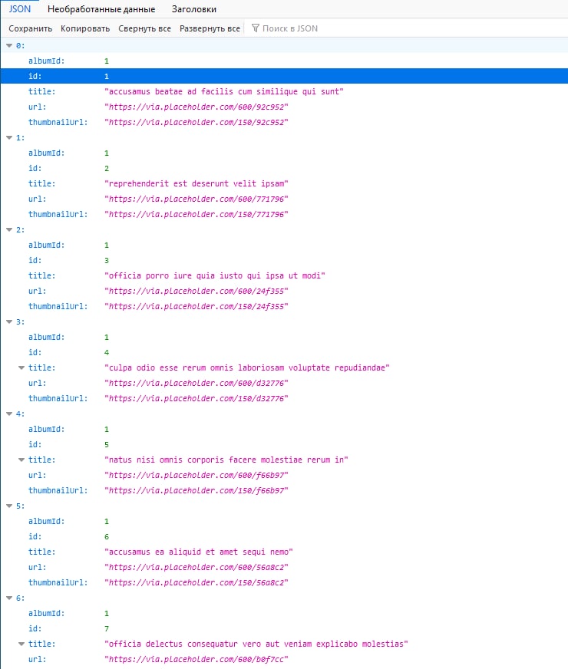Select the id row with value 6
Image resolution: width=568 pixels, height=669 pixels.
(x=284, y=537)
